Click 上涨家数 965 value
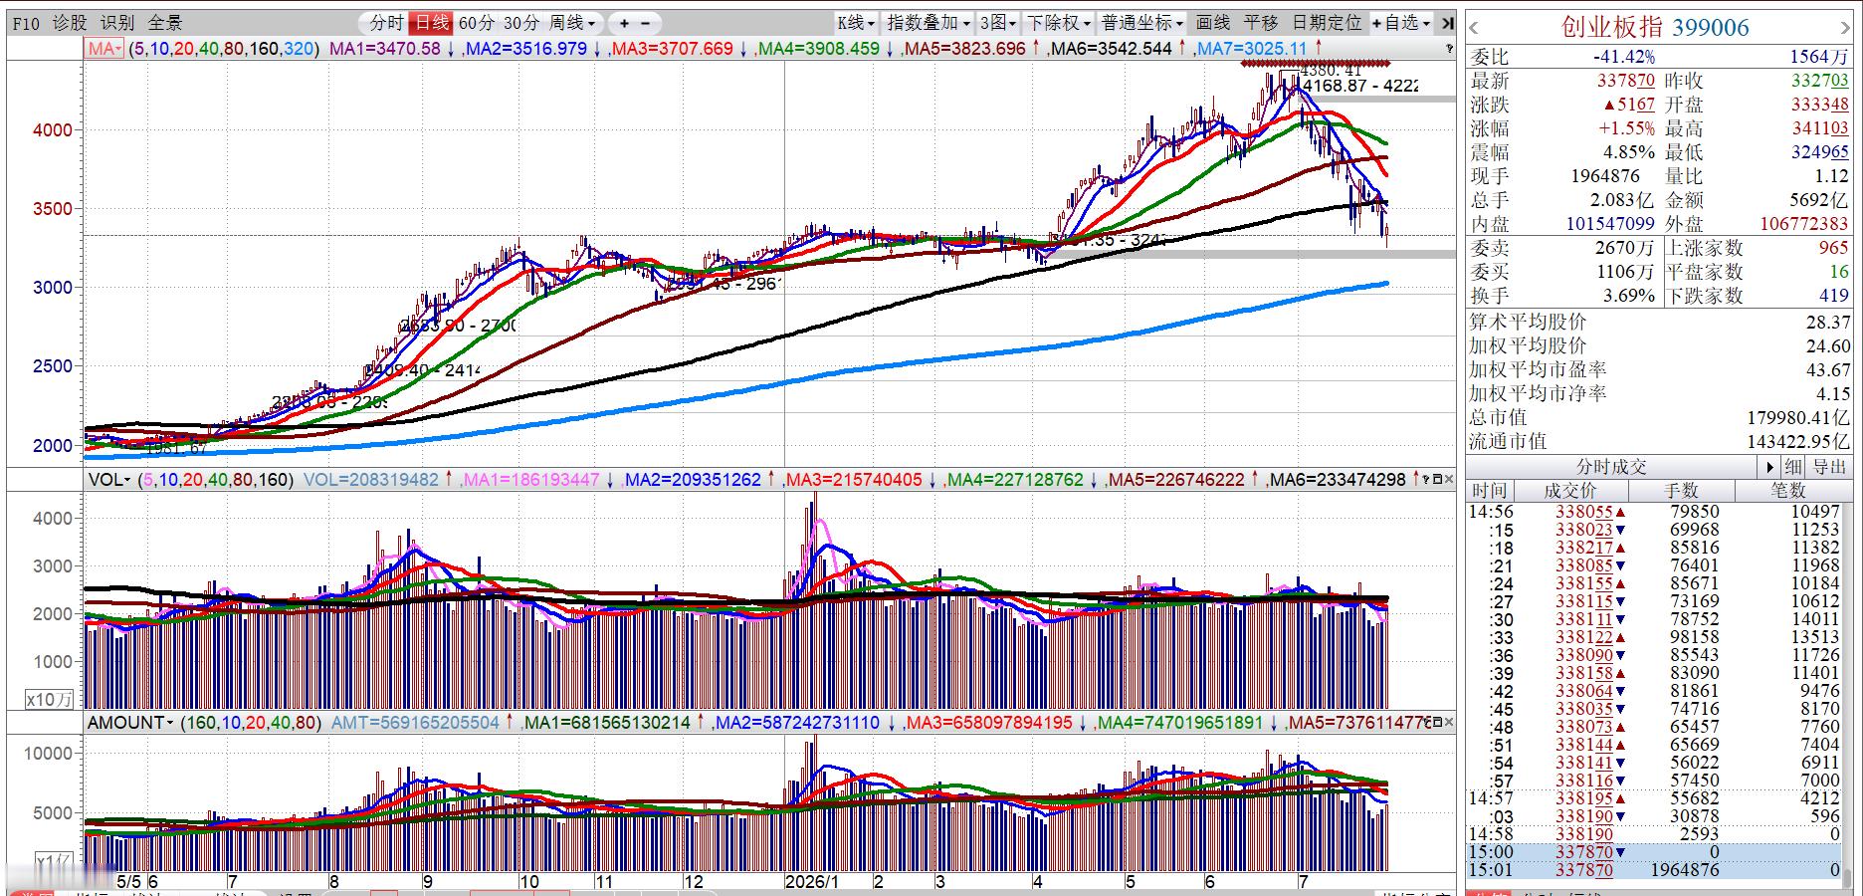The image size is (1863, 896). pyautogui.click(x=1833, y=248)
